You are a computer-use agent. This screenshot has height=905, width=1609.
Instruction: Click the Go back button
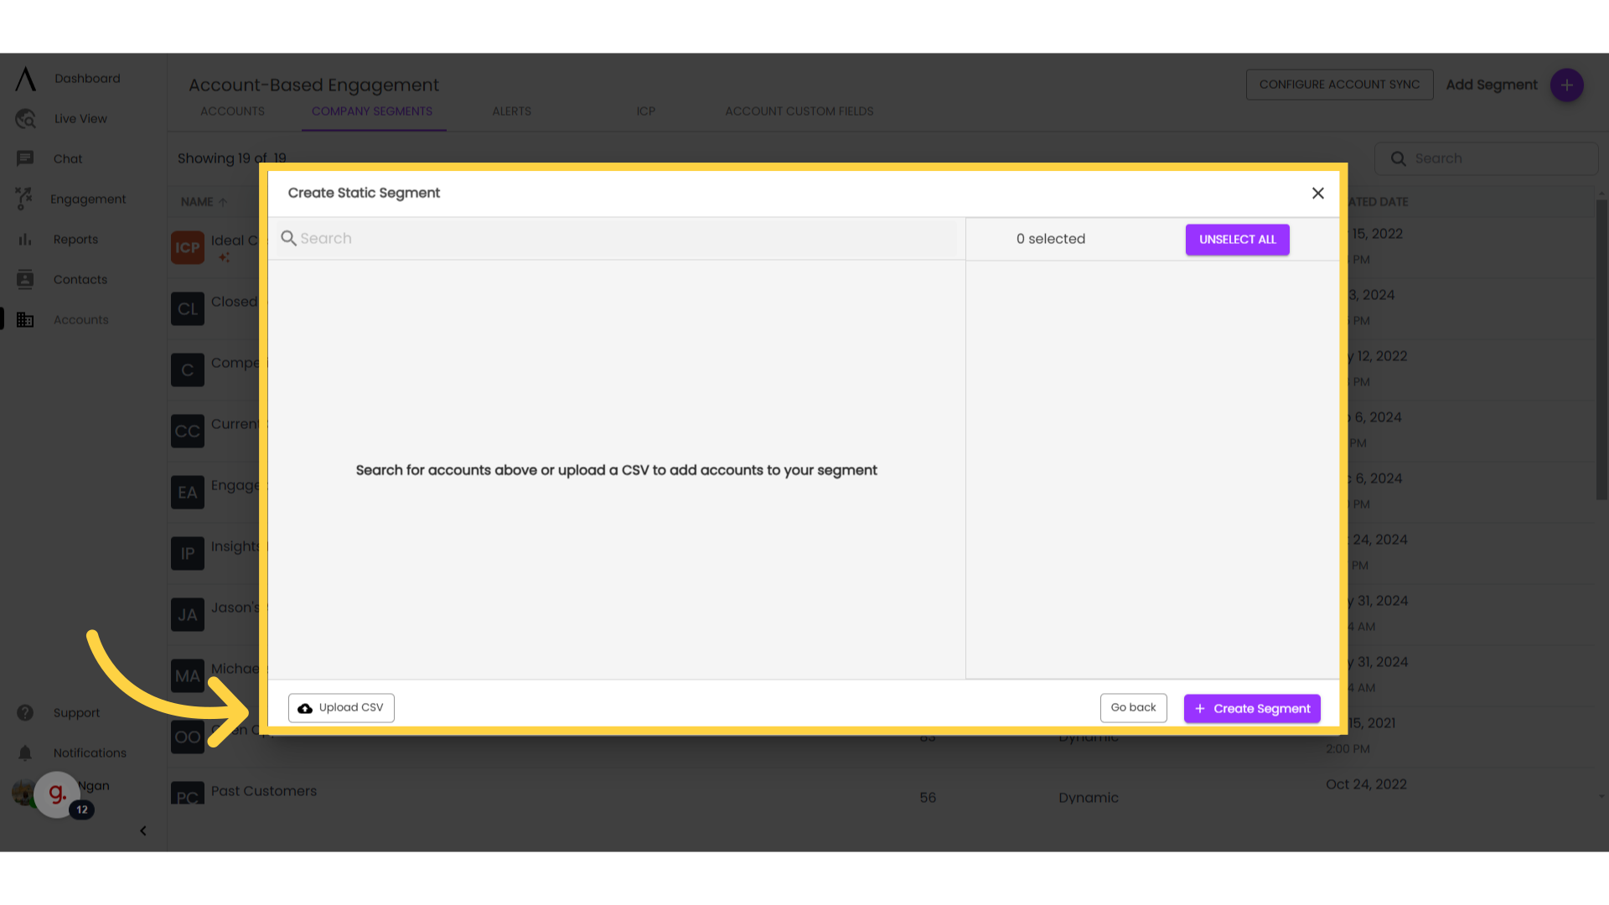[1133, 707]
